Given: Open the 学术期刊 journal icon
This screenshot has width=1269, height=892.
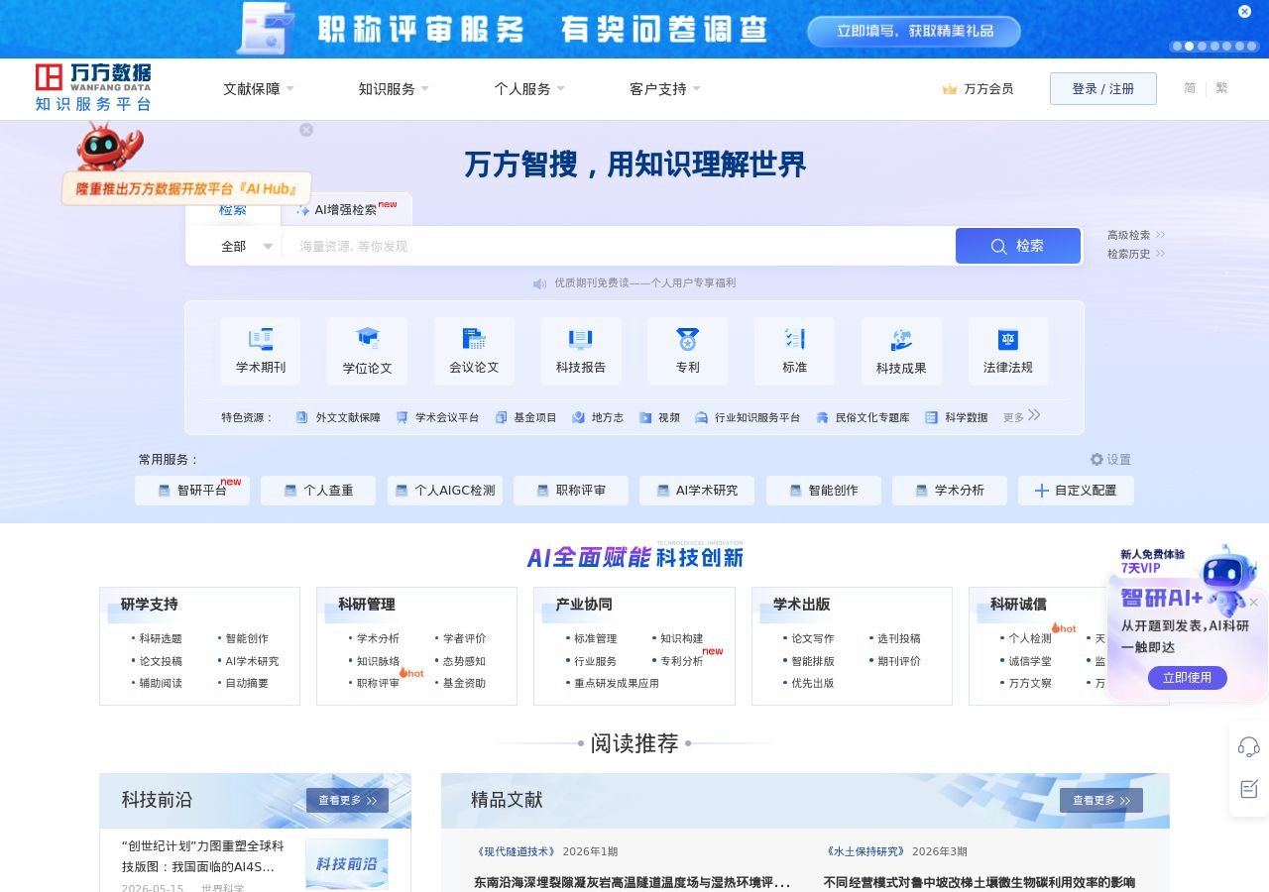Looking at the screenshot, I should [261, 339].
